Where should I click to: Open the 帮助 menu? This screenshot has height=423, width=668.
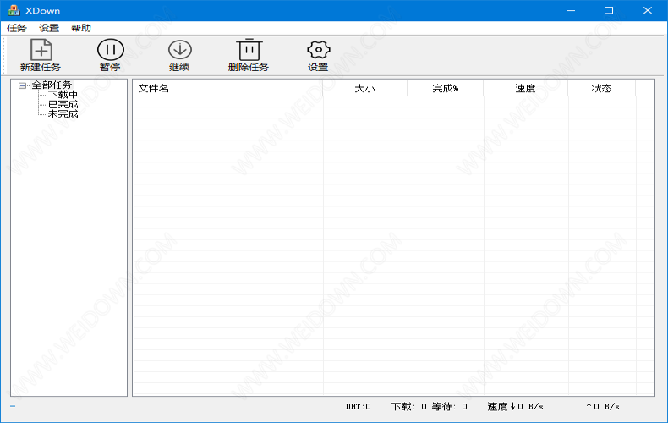coord(81,28)
